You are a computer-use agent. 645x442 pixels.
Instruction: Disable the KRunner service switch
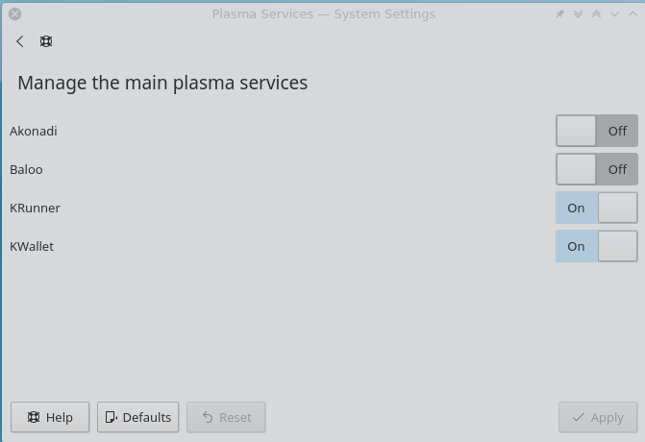coord(596,208)
